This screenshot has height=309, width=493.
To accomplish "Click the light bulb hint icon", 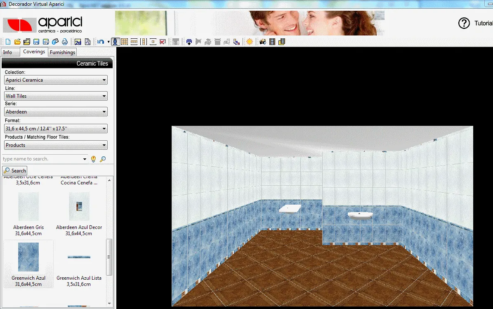I will click(x=93, y=159).
